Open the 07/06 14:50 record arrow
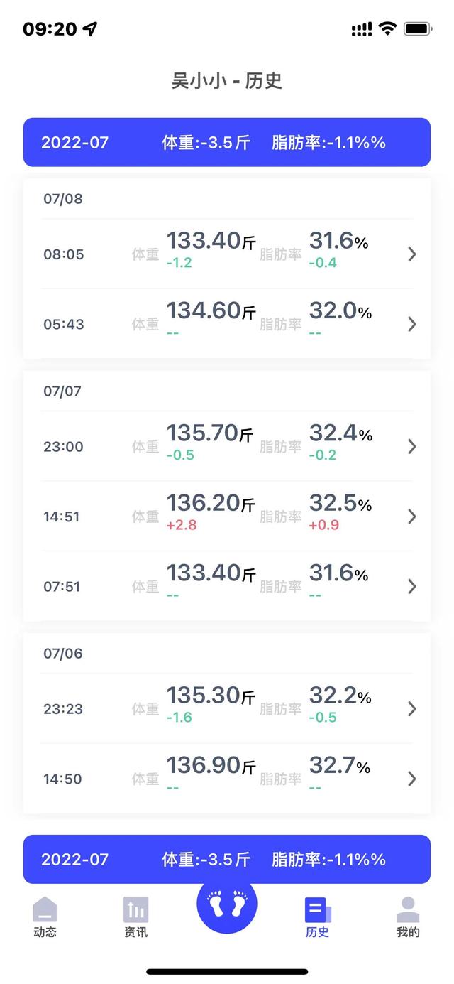 (x=411, y=779)
